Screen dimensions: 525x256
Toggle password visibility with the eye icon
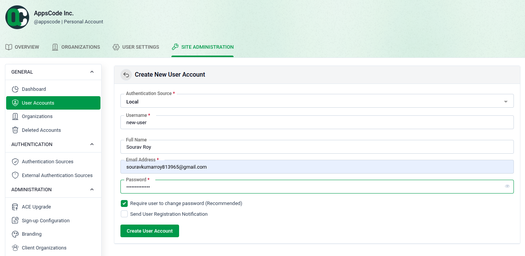[507, 186]
